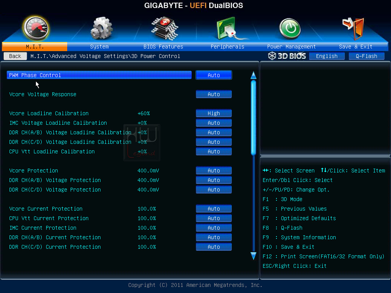Change Vcore Loadline Calibration High value
This screenshot has width=391, height=293.
click(214, 113)
